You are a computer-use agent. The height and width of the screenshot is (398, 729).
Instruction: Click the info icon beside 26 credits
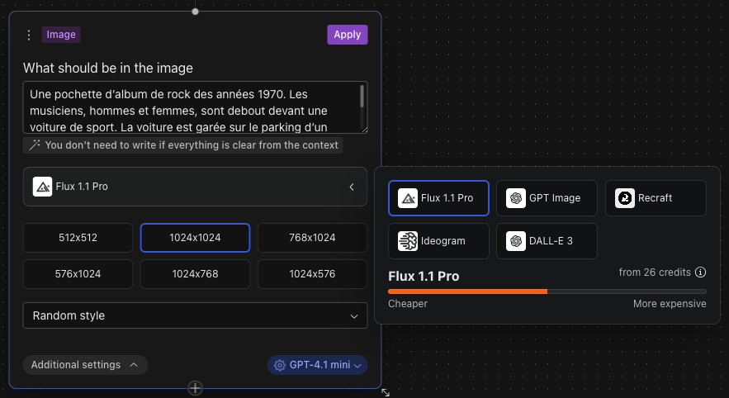[x=701, y=272]
